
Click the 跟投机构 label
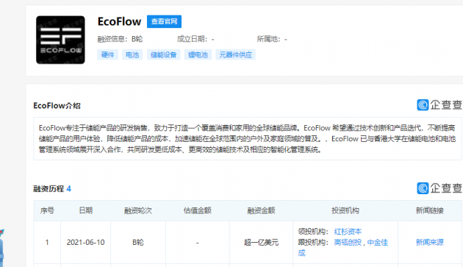click(313, 243)
